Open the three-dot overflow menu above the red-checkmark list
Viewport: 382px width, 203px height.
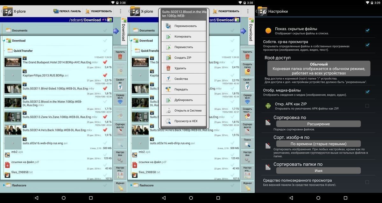pos(120,11)
